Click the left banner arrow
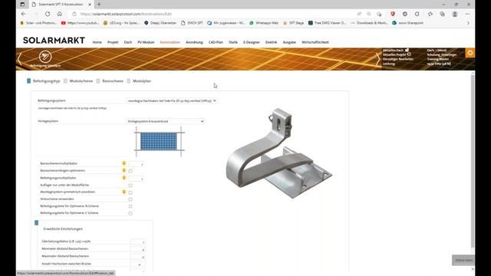This screenshot has height=276, width=491. [20, 59]
